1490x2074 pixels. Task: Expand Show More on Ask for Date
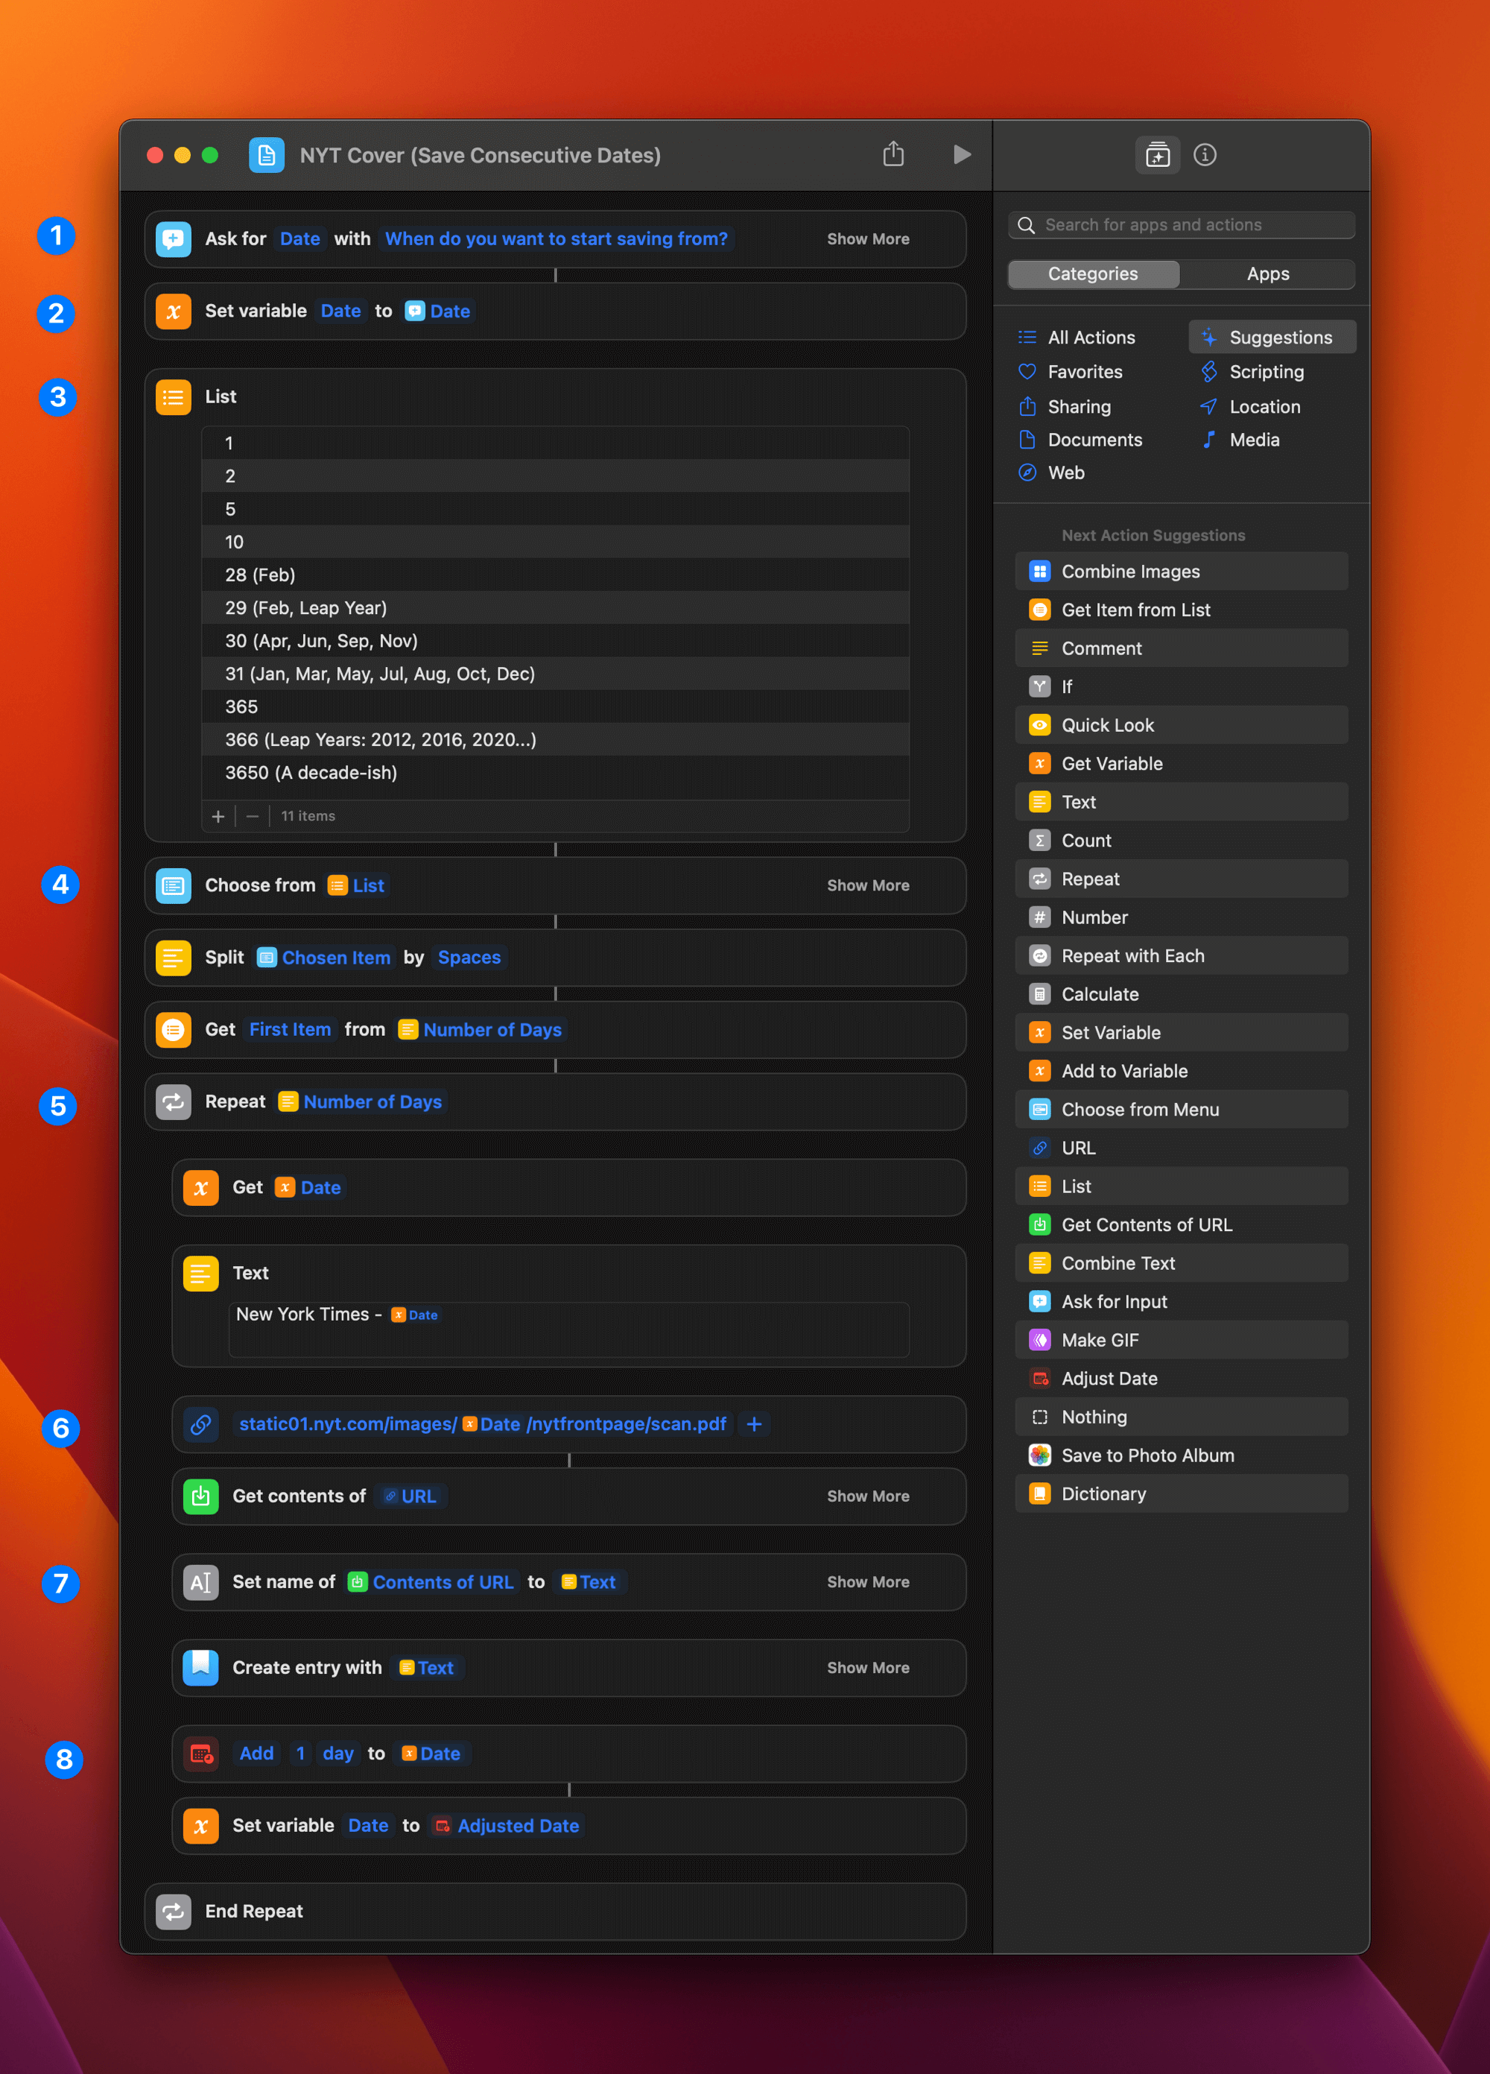(x=867, y=238)
